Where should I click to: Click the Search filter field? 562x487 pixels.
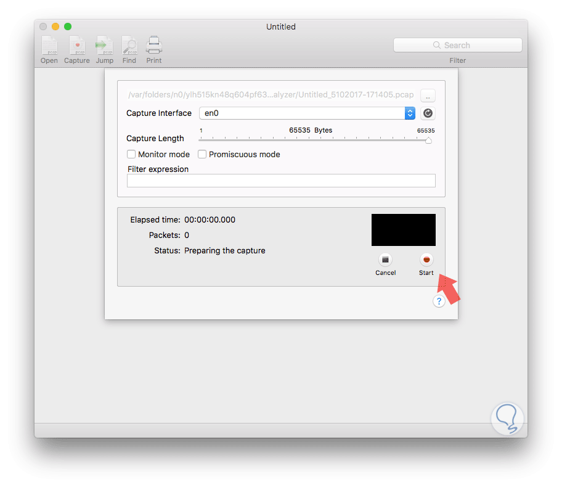tap(457, 45)
